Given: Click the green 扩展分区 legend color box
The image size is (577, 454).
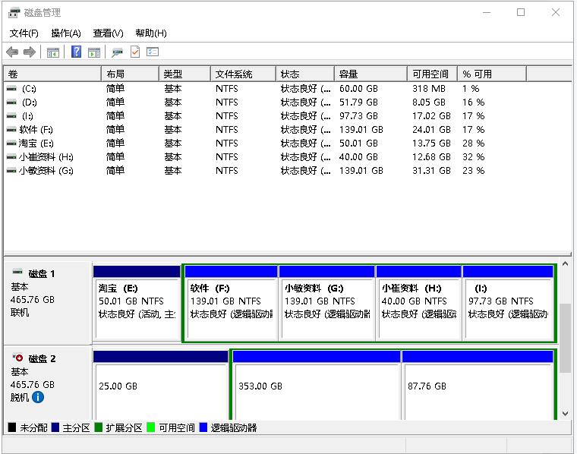Looking at the screenshot, I should click(99, 428).
